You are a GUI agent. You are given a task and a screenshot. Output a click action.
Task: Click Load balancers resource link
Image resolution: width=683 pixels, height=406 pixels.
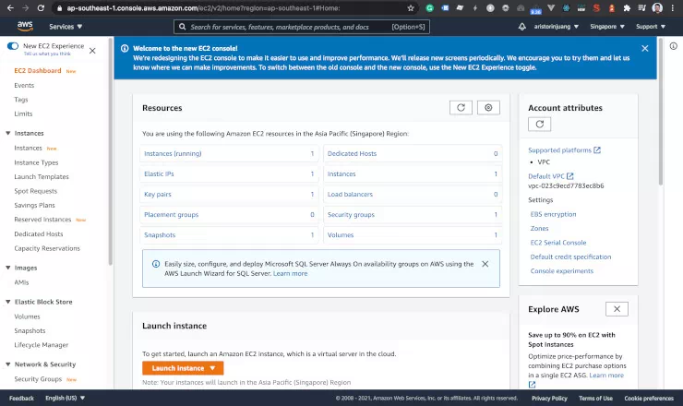coord(350,195)
